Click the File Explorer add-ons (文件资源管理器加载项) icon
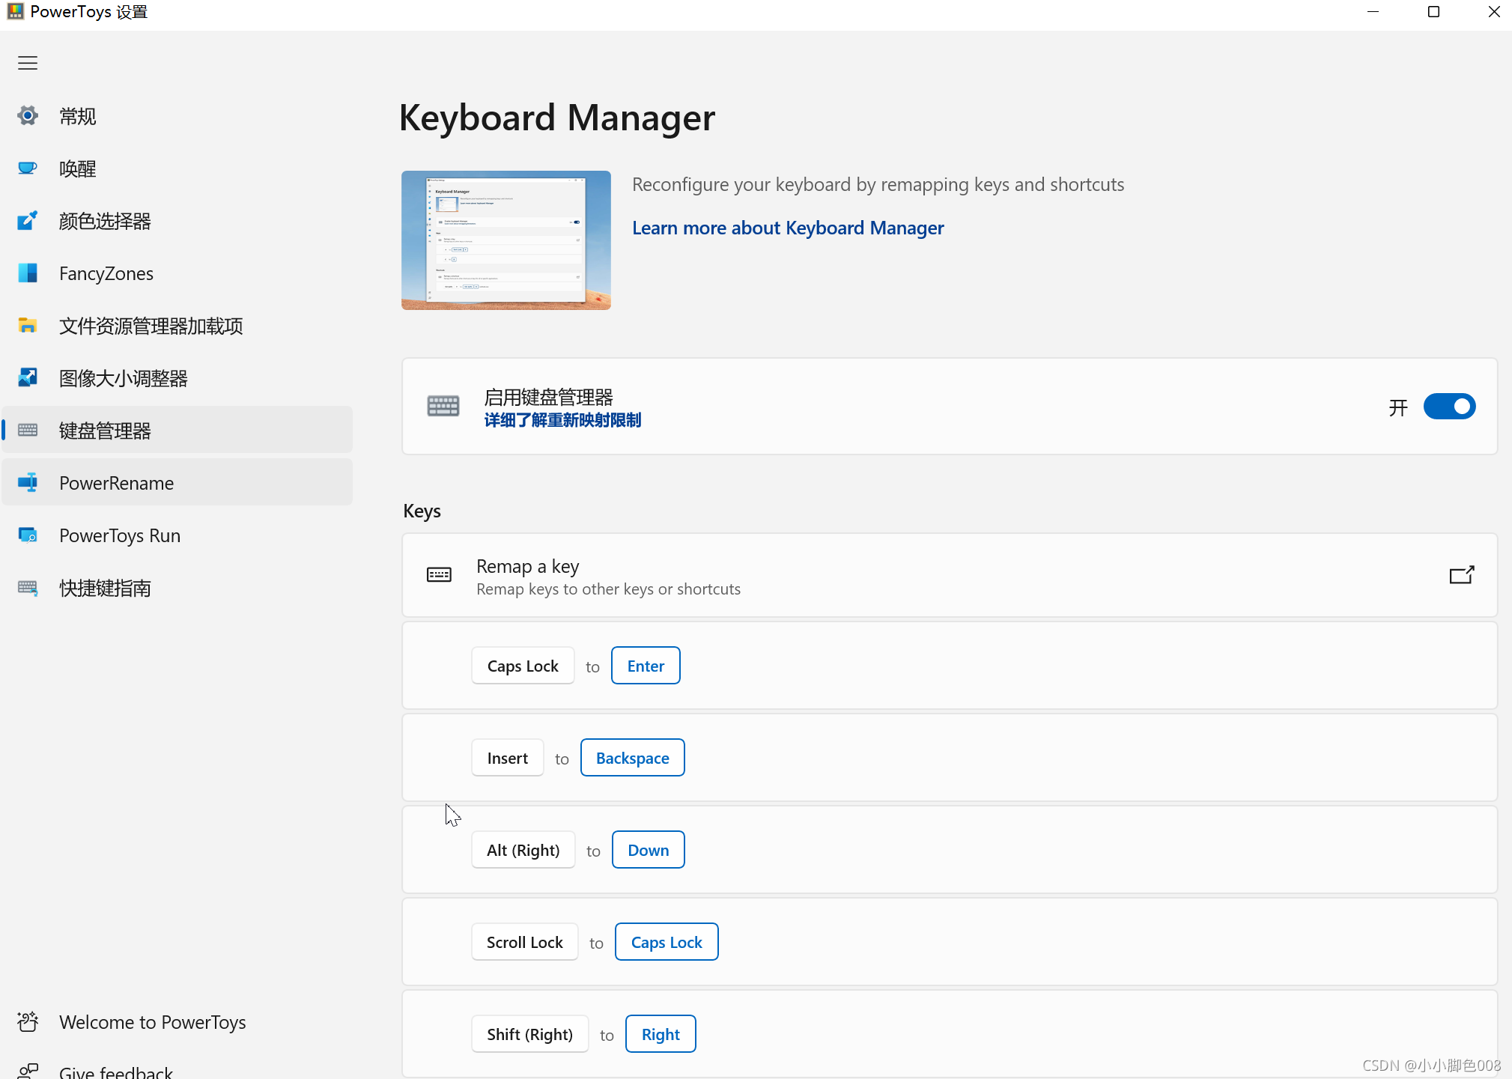The height and width of the screenshot is (1079, 1512). coord(28,325)
